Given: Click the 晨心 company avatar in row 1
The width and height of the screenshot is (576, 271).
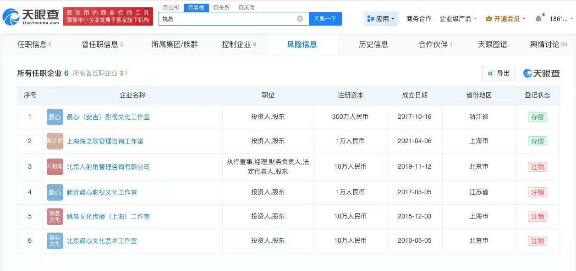Looking at the screenshot, I should [x=55, y=117].
